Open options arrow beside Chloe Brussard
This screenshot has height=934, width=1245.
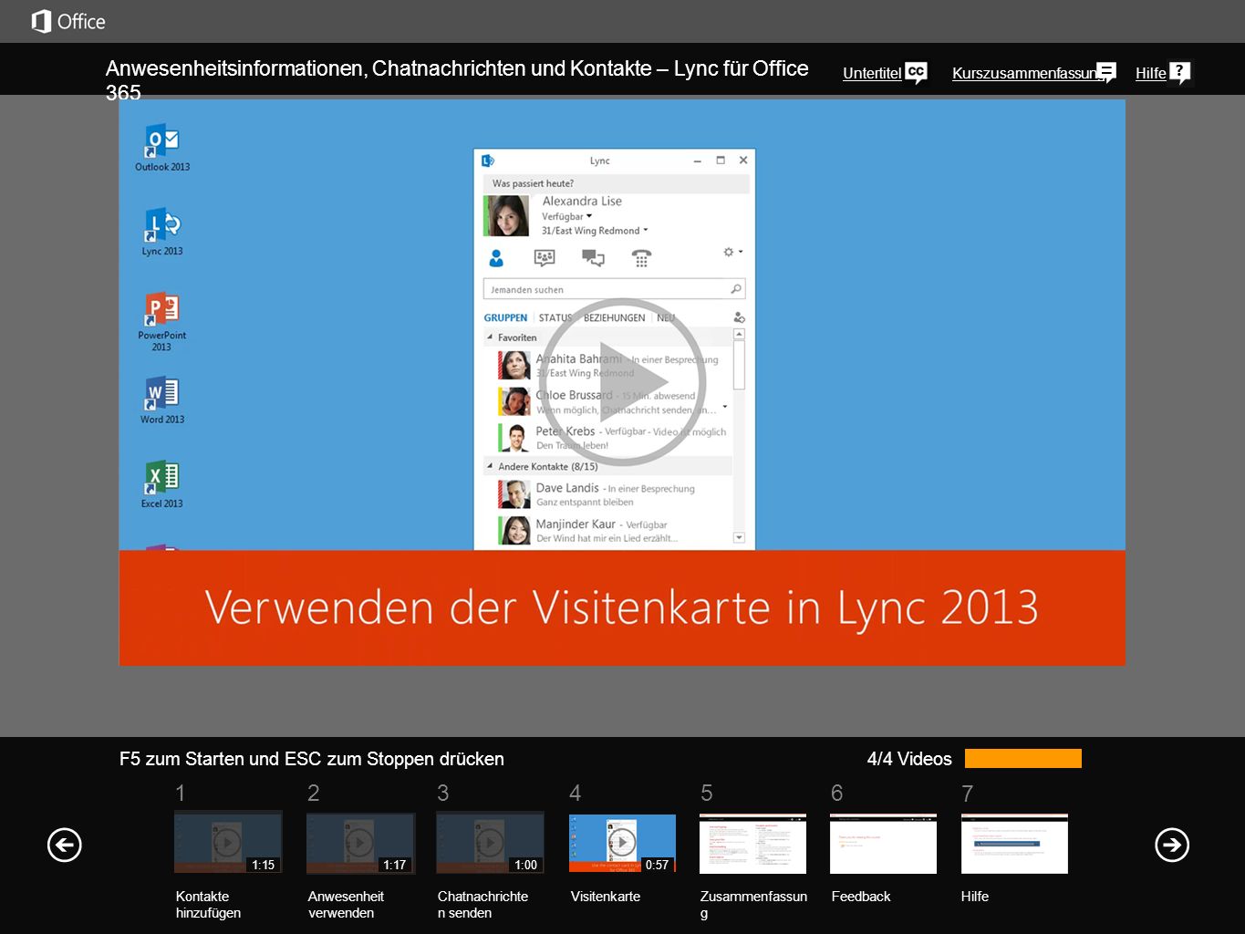[725, 407]
